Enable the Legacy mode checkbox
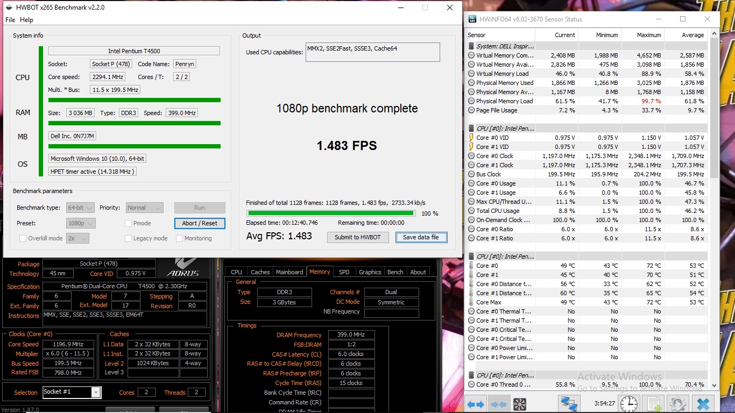 (128, 238)
